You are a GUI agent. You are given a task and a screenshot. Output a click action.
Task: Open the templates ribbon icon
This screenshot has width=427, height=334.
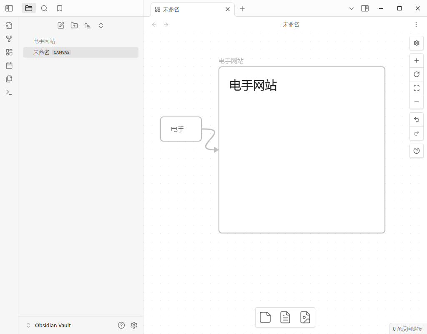point(9,78)
